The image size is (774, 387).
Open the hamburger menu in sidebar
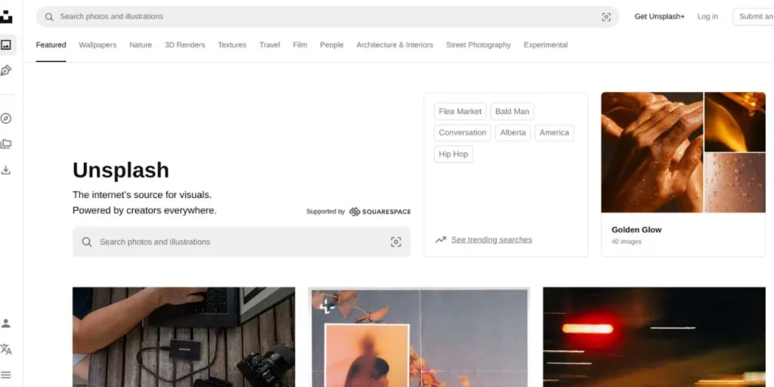(6, 375)
